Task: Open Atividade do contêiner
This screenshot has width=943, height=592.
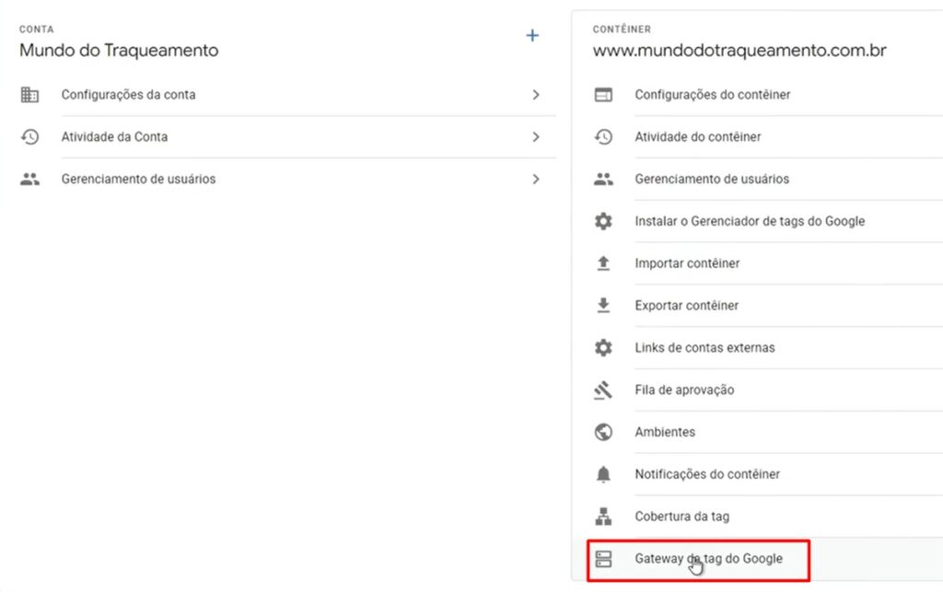Action: (x=697, y=137)
